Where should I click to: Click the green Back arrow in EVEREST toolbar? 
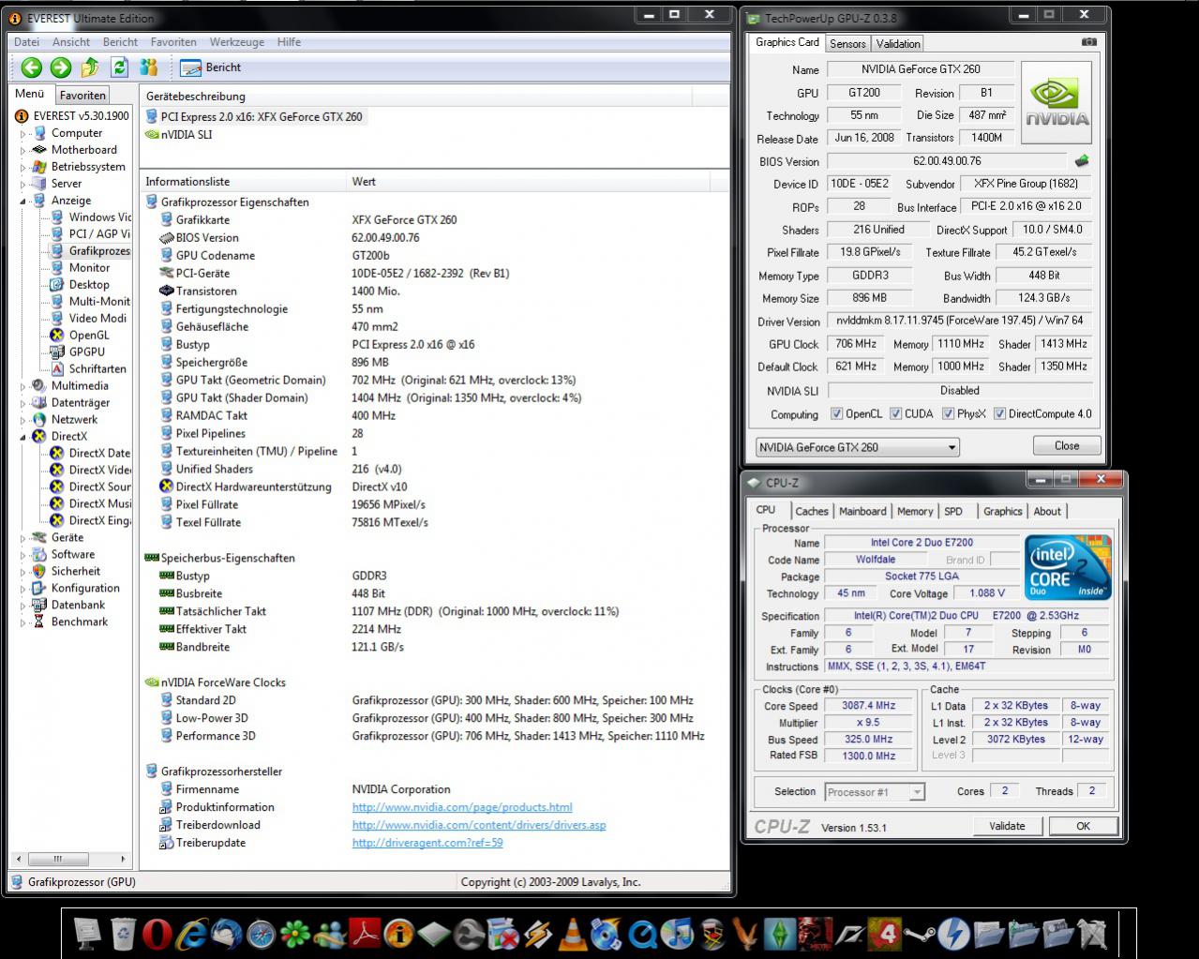coord(31,67)
